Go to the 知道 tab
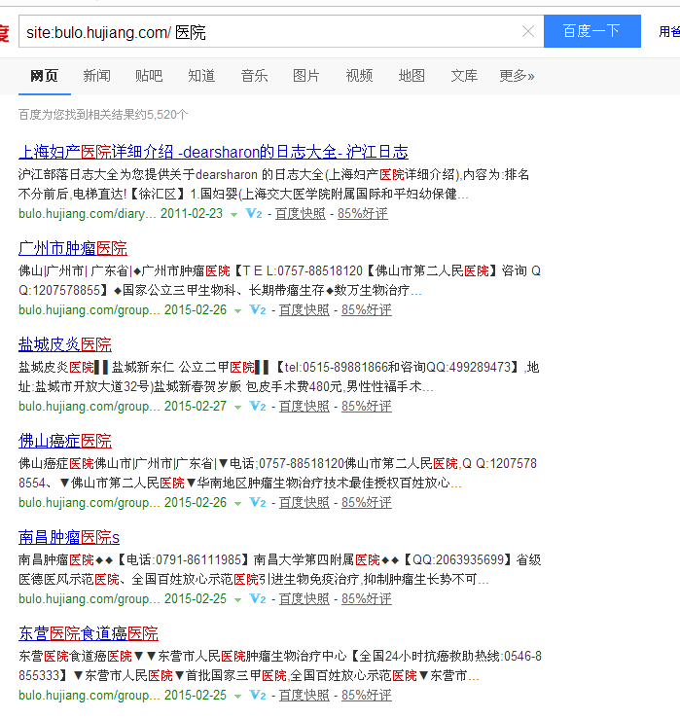 201,76
